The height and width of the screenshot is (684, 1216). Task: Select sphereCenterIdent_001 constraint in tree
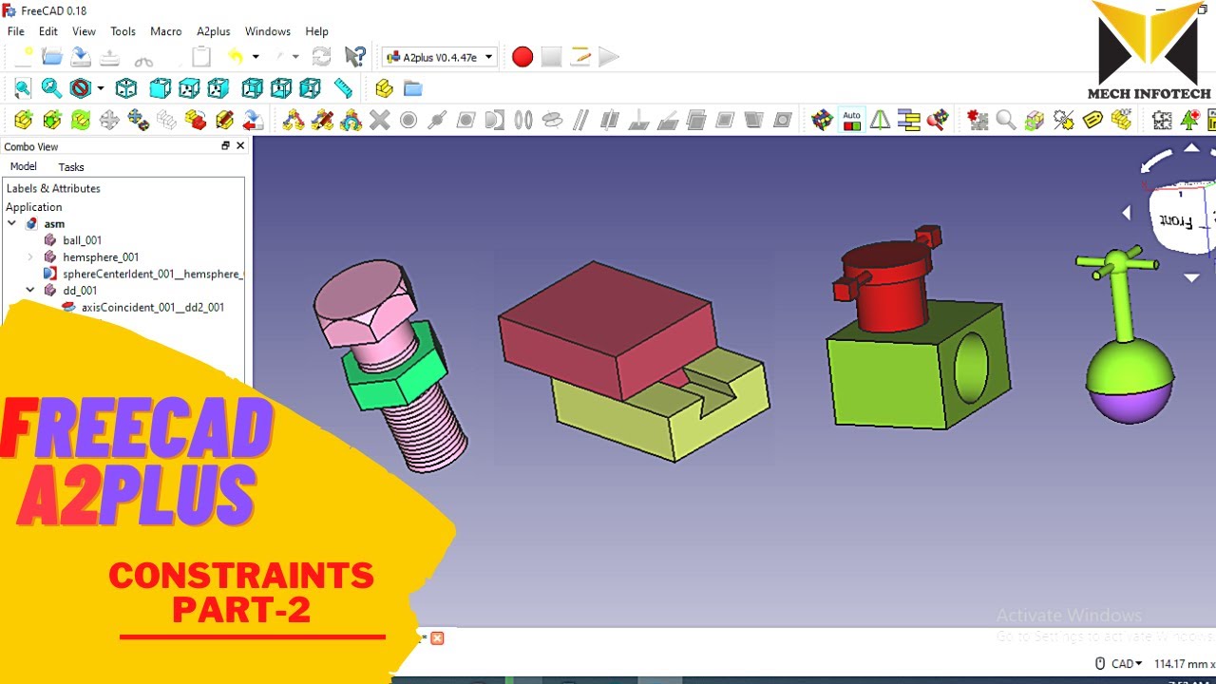(153, 274)
